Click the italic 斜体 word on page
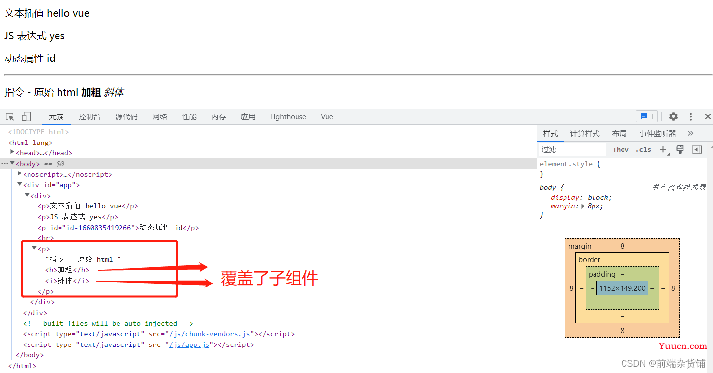The width and height of the screenshot is (713, 373). coord(114,92)
